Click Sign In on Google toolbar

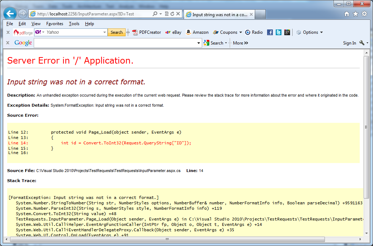click(349, 43)
